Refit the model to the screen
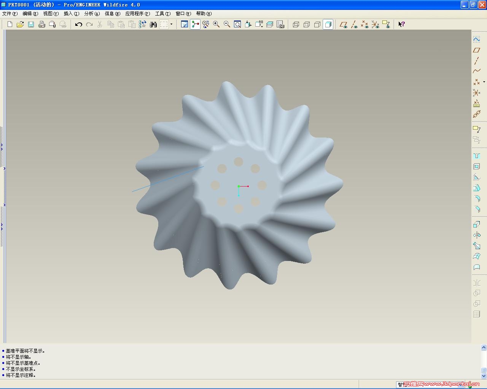The image size is (487, 389). 237,24
